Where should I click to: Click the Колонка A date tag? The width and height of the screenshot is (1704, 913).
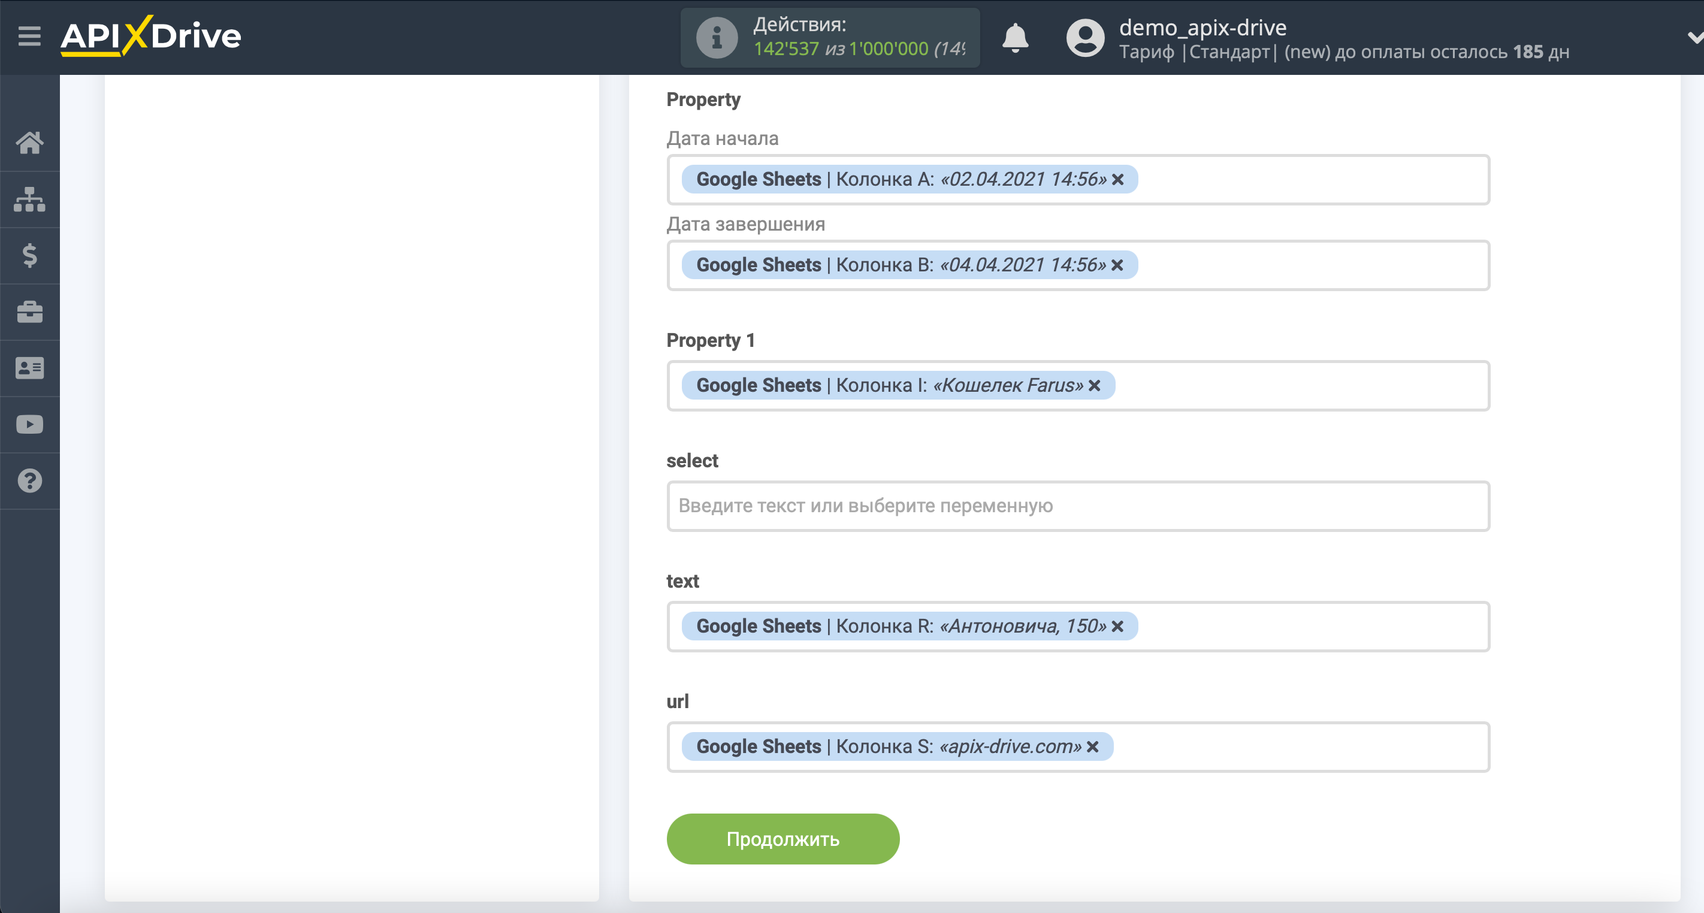click(910, 179)
